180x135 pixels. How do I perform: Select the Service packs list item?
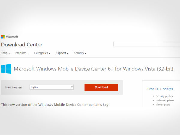pos(163,104)
